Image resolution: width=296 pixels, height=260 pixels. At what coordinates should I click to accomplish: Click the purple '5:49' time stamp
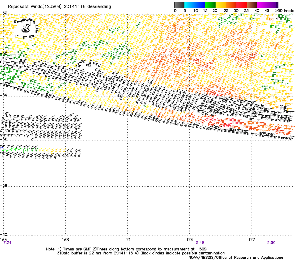tap(200, 243)
